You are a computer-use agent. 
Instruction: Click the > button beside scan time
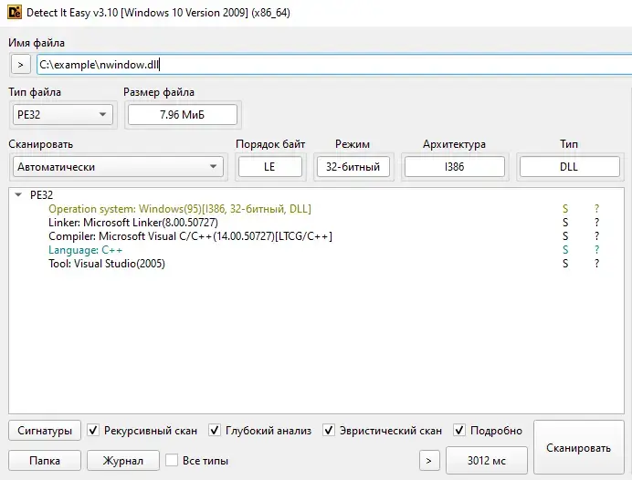click(429, 460)
